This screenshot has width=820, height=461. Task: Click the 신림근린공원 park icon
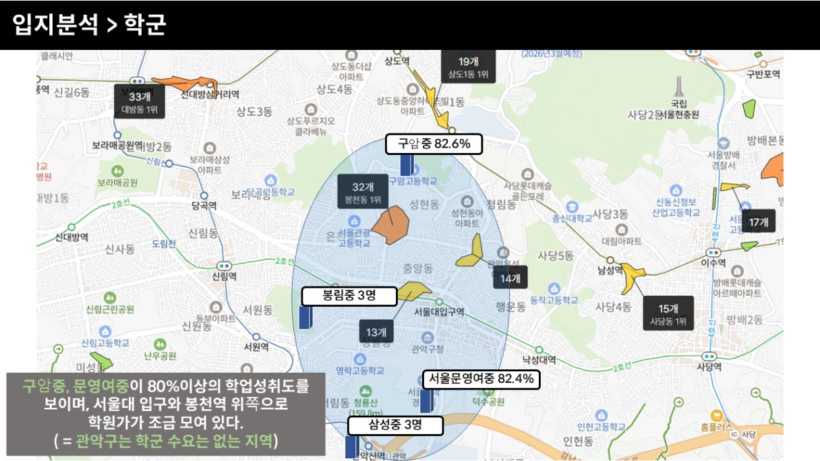click(x=109, y=297)
